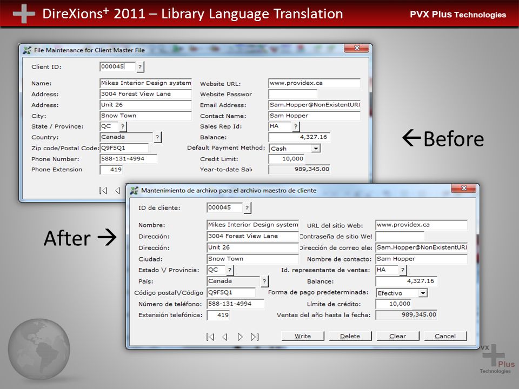This screenshot has width=519, height=389.
Task: Click the Phone Number field in English window
Action: [128, 159]
